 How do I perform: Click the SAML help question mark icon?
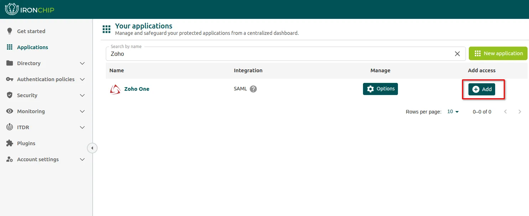(253, 89)
